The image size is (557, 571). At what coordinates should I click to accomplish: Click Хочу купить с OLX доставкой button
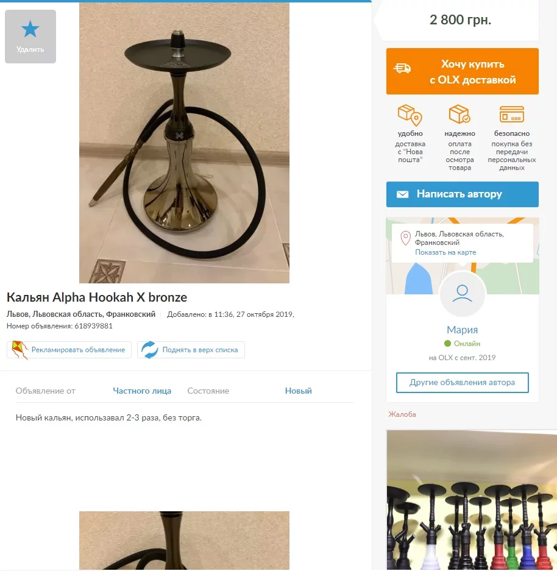[x=463, y=71]
